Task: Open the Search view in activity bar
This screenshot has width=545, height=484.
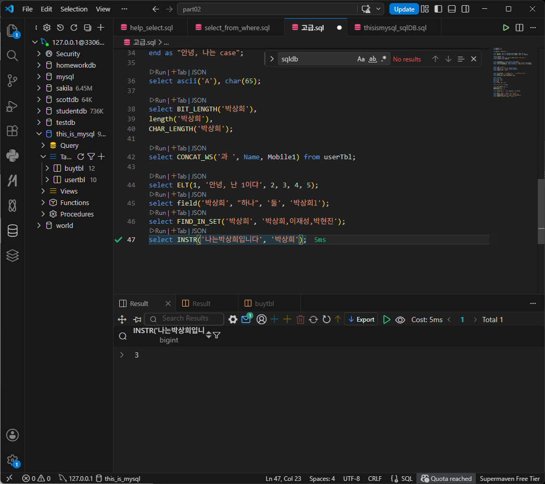Action: [x=12, y=56]
